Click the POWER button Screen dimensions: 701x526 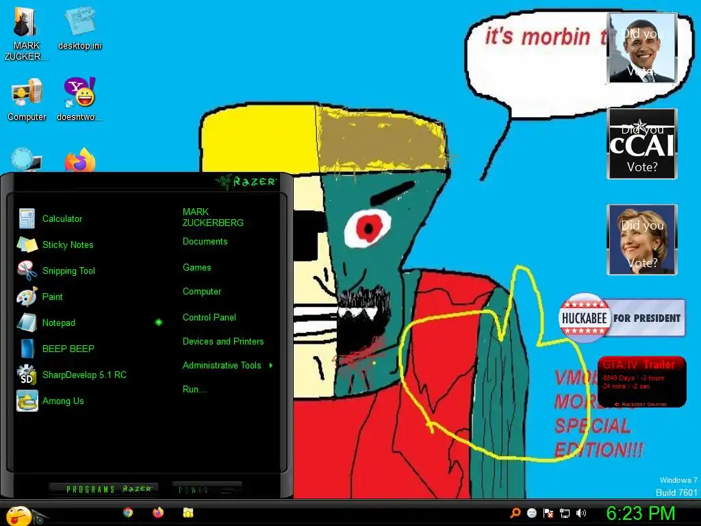207,489
